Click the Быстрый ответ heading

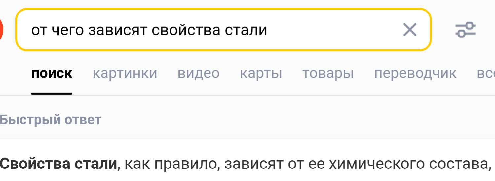click(x=50, y=120)
